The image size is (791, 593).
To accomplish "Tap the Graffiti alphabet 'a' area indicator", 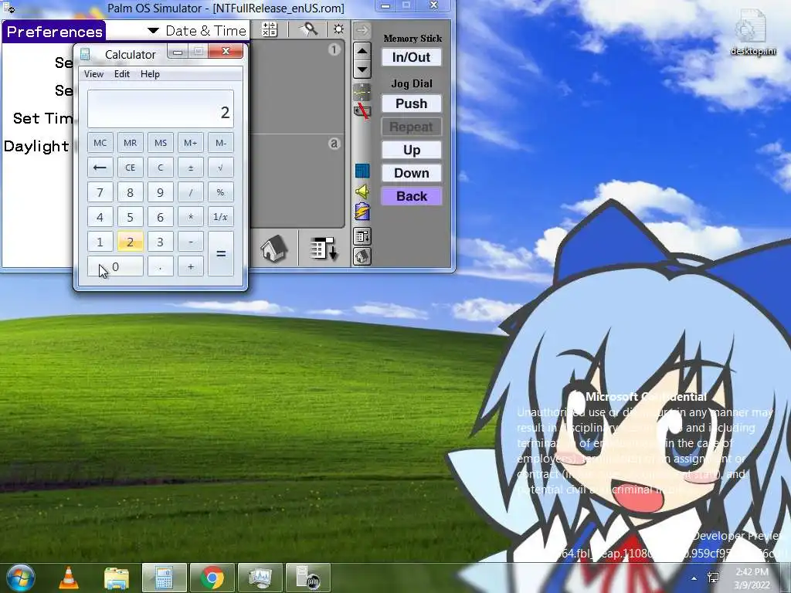I will [334, 144].
